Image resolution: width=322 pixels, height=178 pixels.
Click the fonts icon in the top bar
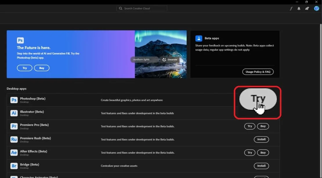click(x=291, y=9)
